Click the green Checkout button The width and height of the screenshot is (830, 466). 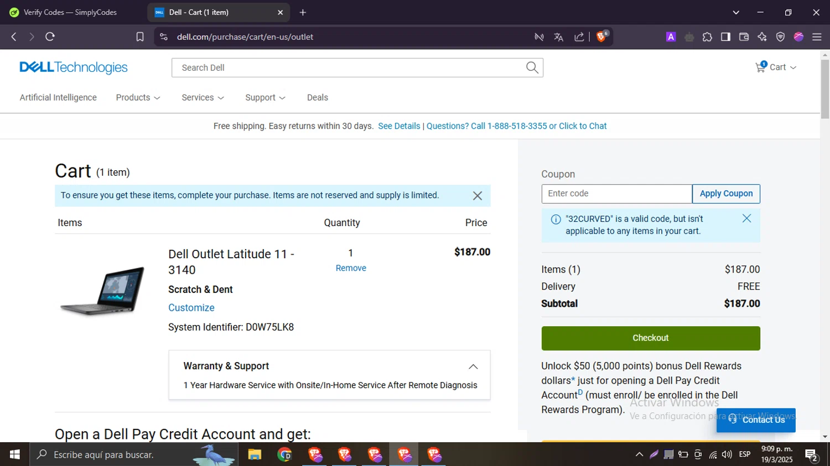(x=651, y=338)
